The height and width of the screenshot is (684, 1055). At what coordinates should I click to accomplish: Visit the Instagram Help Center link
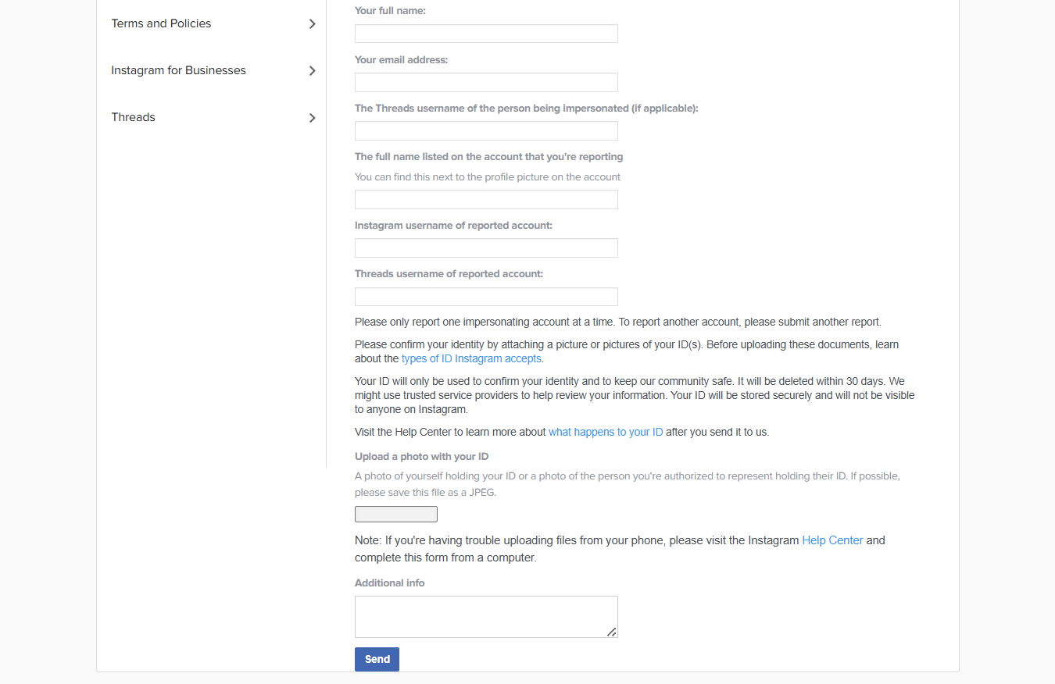[832, 540]
